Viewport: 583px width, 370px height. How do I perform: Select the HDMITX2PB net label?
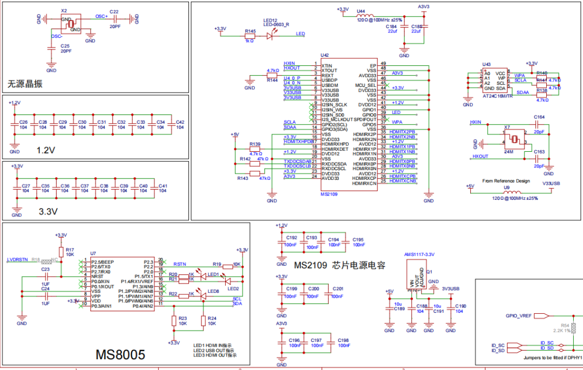point(402,132)
